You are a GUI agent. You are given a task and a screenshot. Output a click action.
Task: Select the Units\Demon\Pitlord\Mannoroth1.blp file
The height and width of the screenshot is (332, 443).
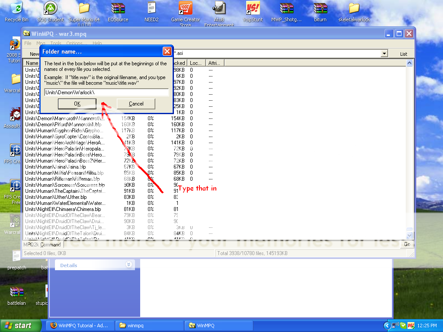(63, 124)
